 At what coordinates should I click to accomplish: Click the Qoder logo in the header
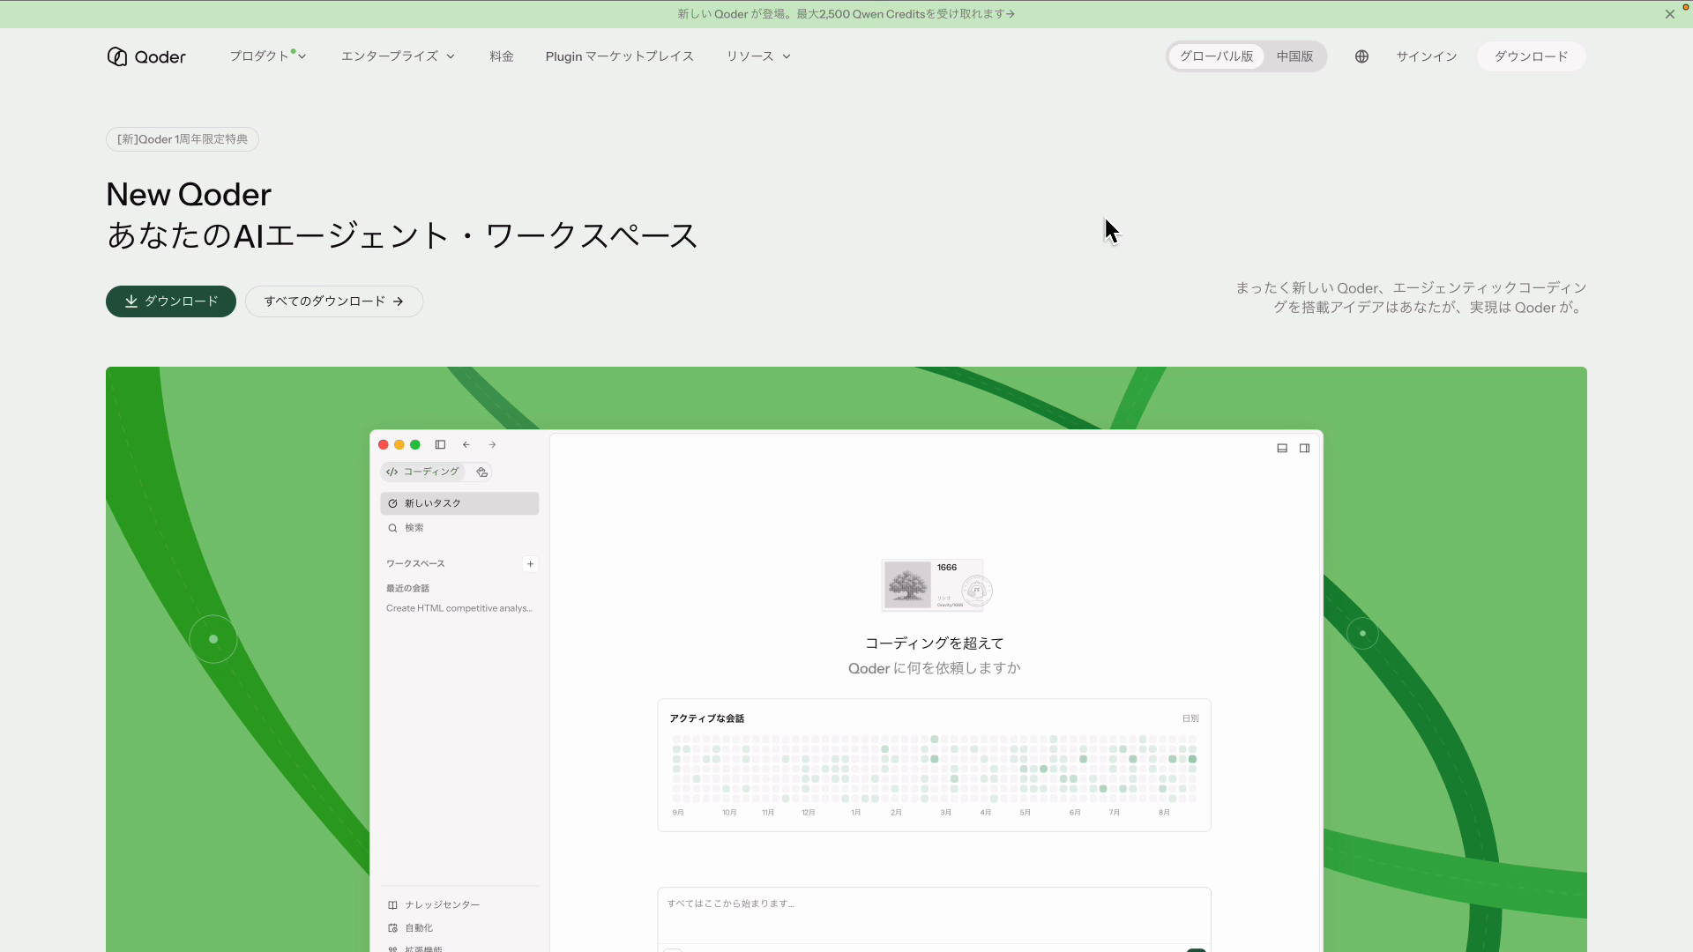[x=146, y=56]
